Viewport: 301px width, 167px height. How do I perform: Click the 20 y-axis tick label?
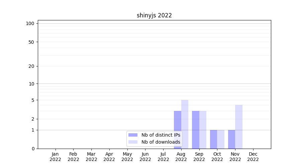tap(31, 66)
